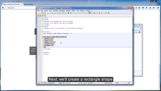Collapse the <head> fold marker on line 2
Viewport: 161px width, 91px height.
click(x=43, y=20)
